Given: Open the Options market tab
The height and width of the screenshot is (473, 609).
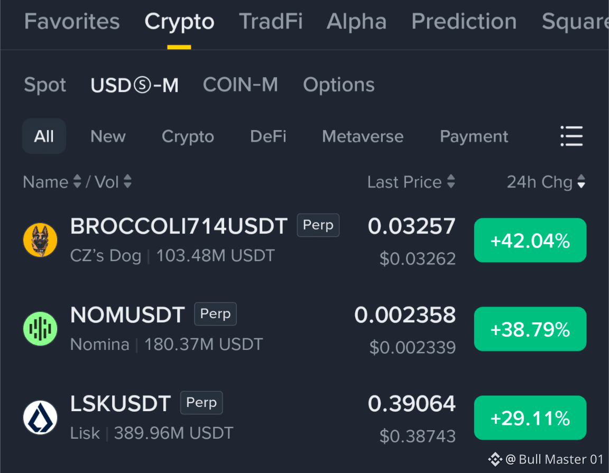Looking at the screenshot, I should (x=339, y=85).
